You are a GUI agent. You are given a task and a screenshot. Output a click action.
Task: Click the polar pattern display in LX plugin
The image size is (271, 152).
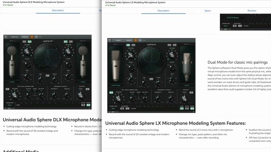[151, 61]
